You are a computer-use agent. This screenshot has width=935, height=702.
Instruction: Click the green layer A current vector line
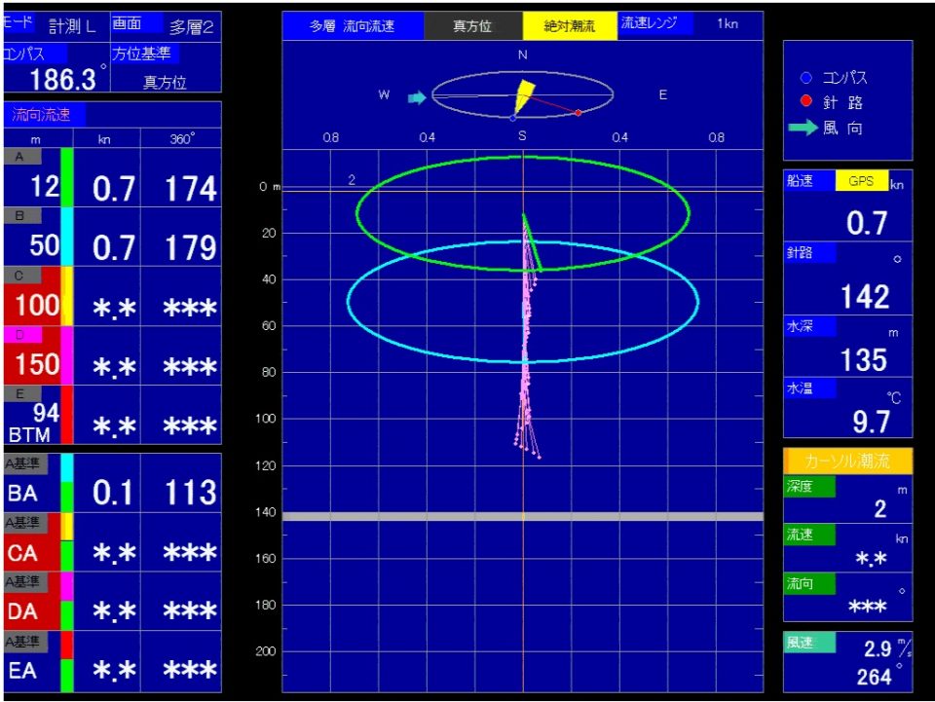tap(532, 243)
